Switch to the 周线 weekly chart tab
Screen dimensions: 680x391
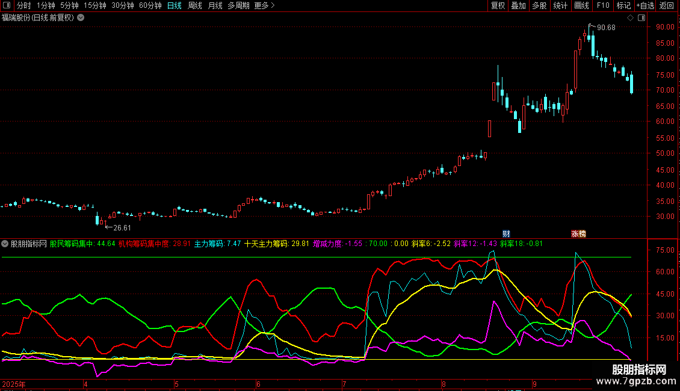tap(195, 6)
